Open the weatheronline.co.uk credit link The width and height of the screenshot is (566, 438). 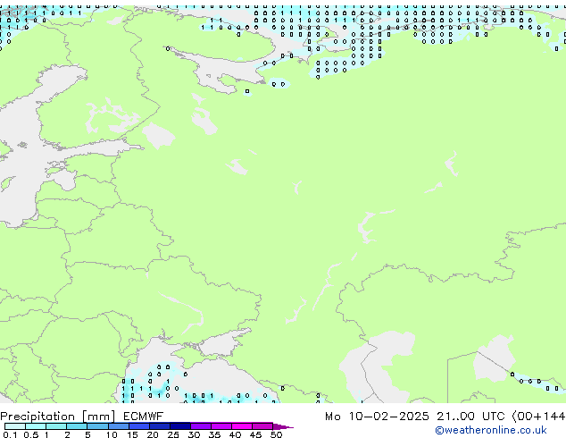coord(491,430)
